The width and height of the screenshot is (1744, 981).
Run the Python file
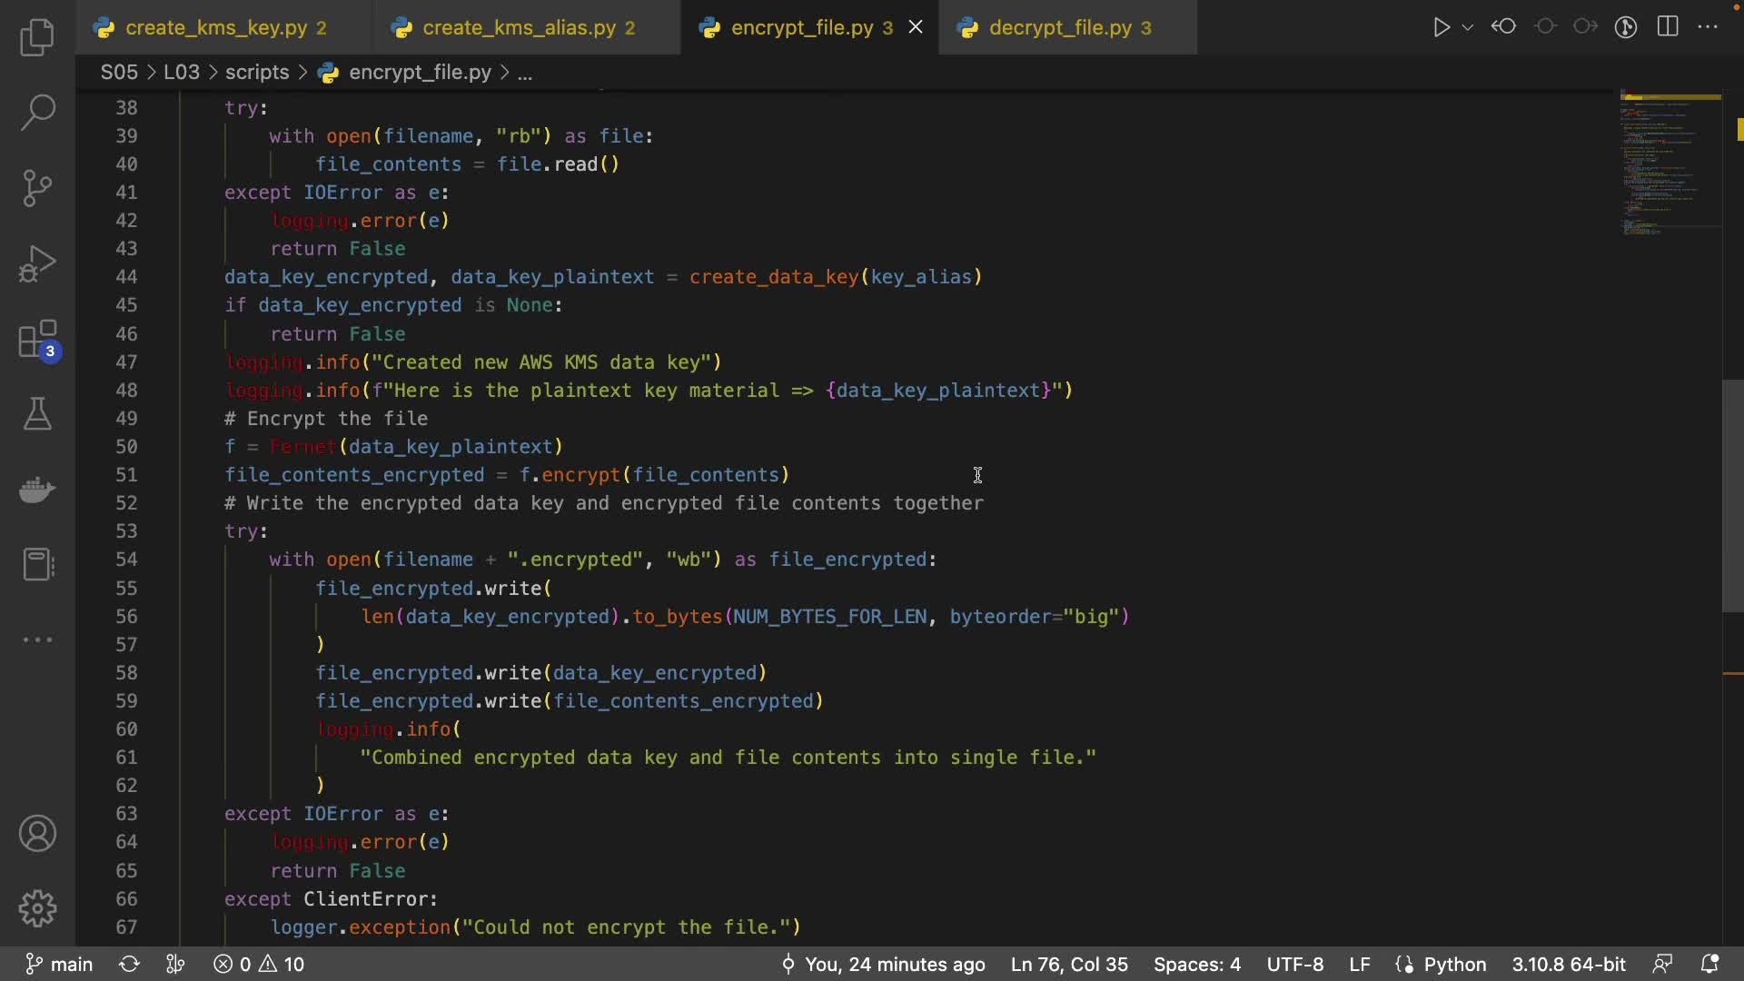click(1441, 27)
